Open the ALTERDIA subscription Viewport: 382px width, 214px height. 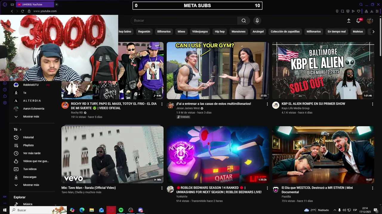click(x=32, y=101)
